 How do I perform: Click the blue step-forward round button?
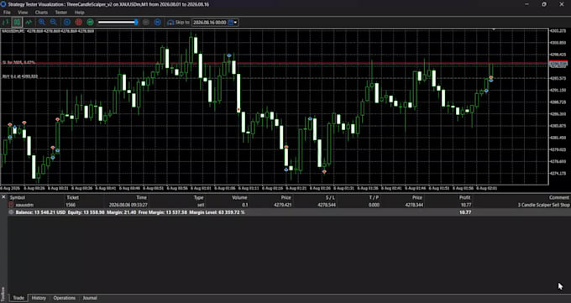pyautogui.click(x=157, y=22)
